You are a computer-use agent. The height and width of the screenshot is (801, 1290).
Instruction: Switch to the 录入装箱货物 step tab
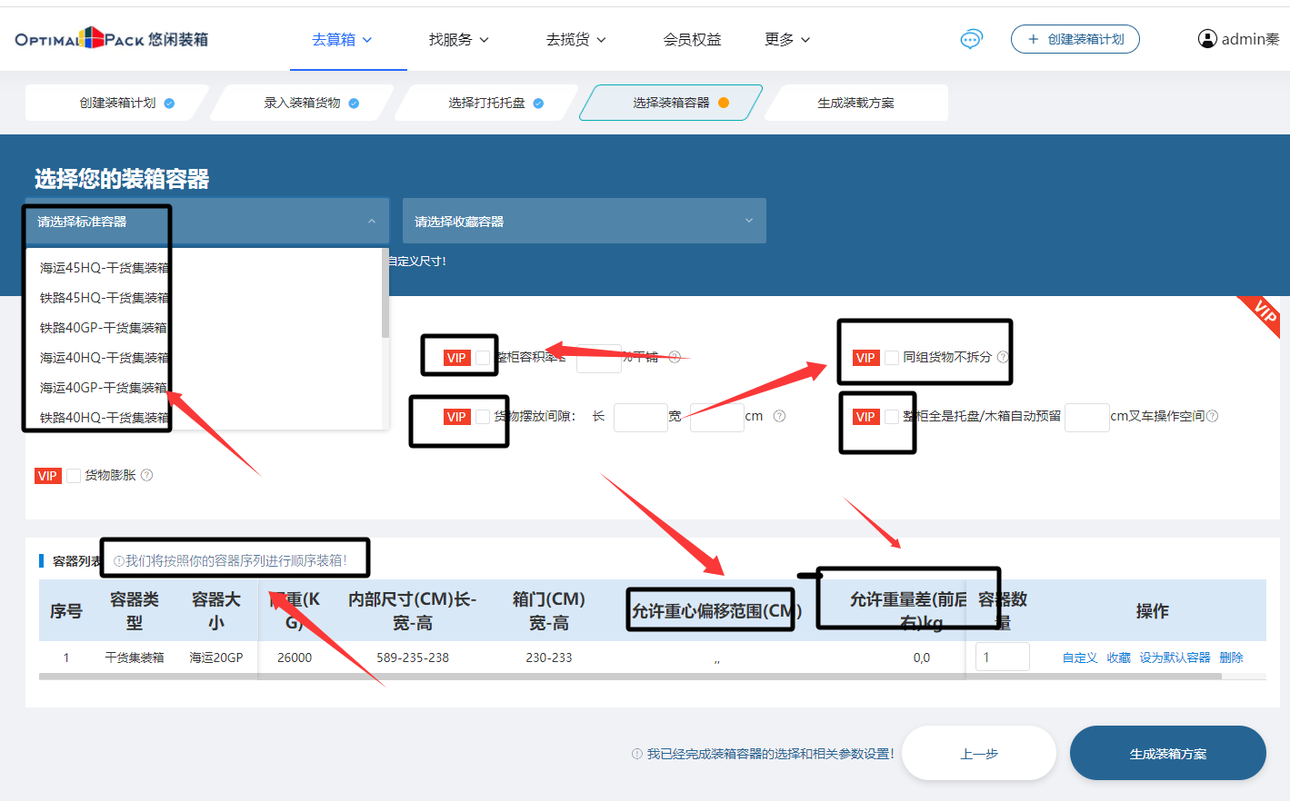[x=303, y=103]
